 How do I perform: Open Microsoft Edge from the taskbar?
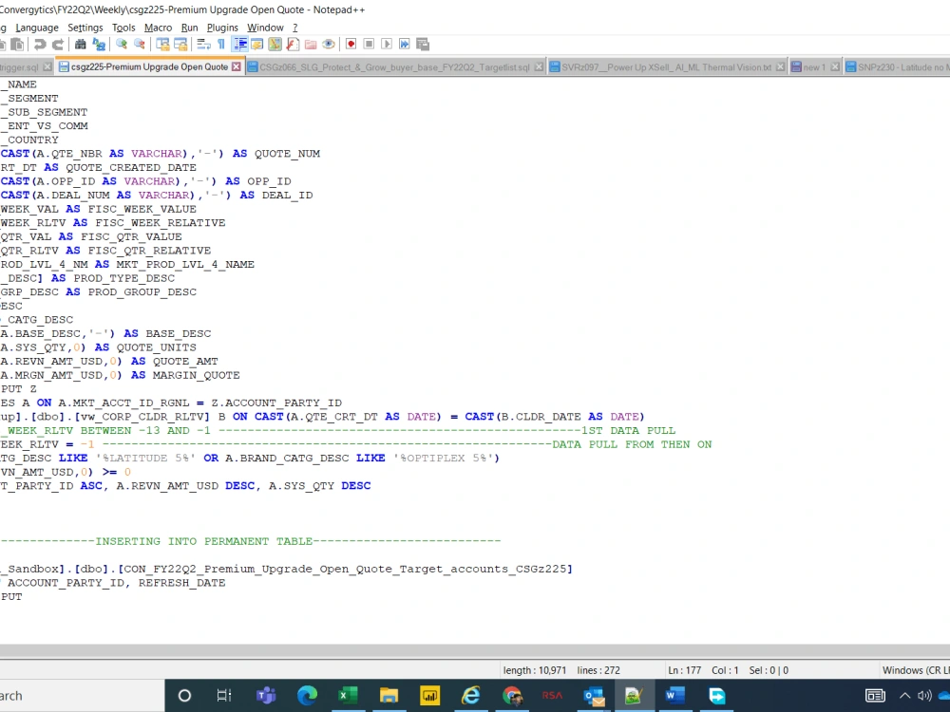click(x=307, y=696)
